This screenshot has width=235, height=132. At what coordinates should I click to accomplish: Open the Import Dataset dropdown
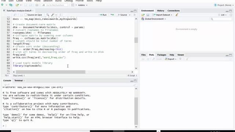(x=162, y=15)
